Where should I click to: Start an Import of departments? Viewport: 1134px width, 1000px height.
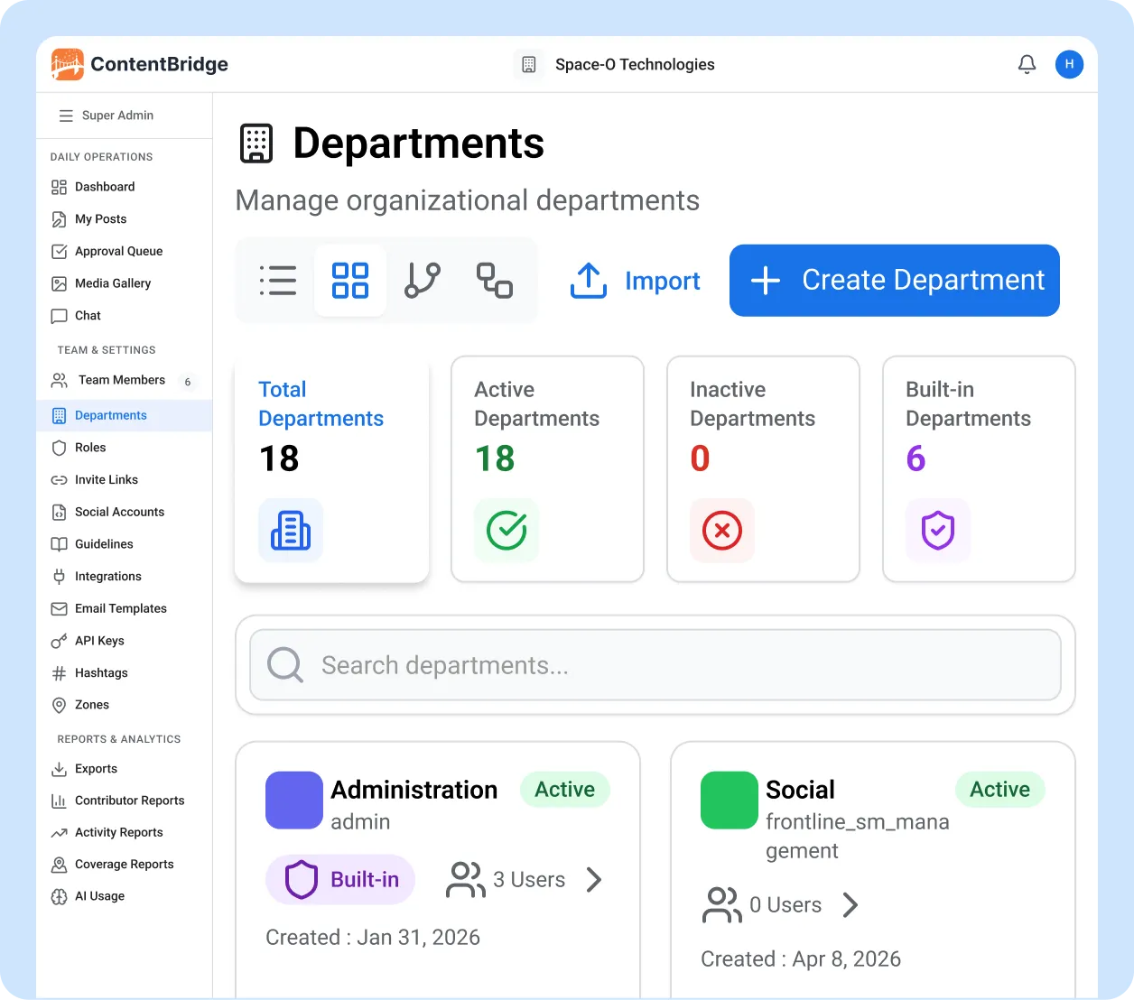(x=635, y=281)
